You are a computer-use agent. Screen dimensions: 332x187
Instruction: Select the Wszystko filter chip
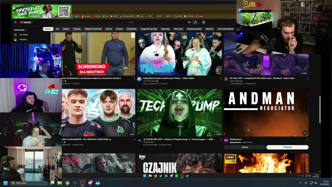(48, 29)
